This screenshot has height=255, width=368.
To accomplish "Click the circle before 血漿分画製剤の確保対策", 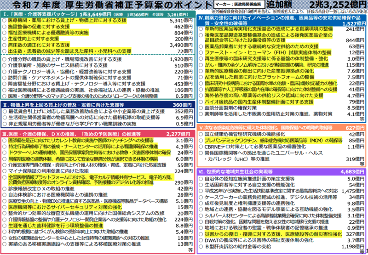I will click(201, 108).
